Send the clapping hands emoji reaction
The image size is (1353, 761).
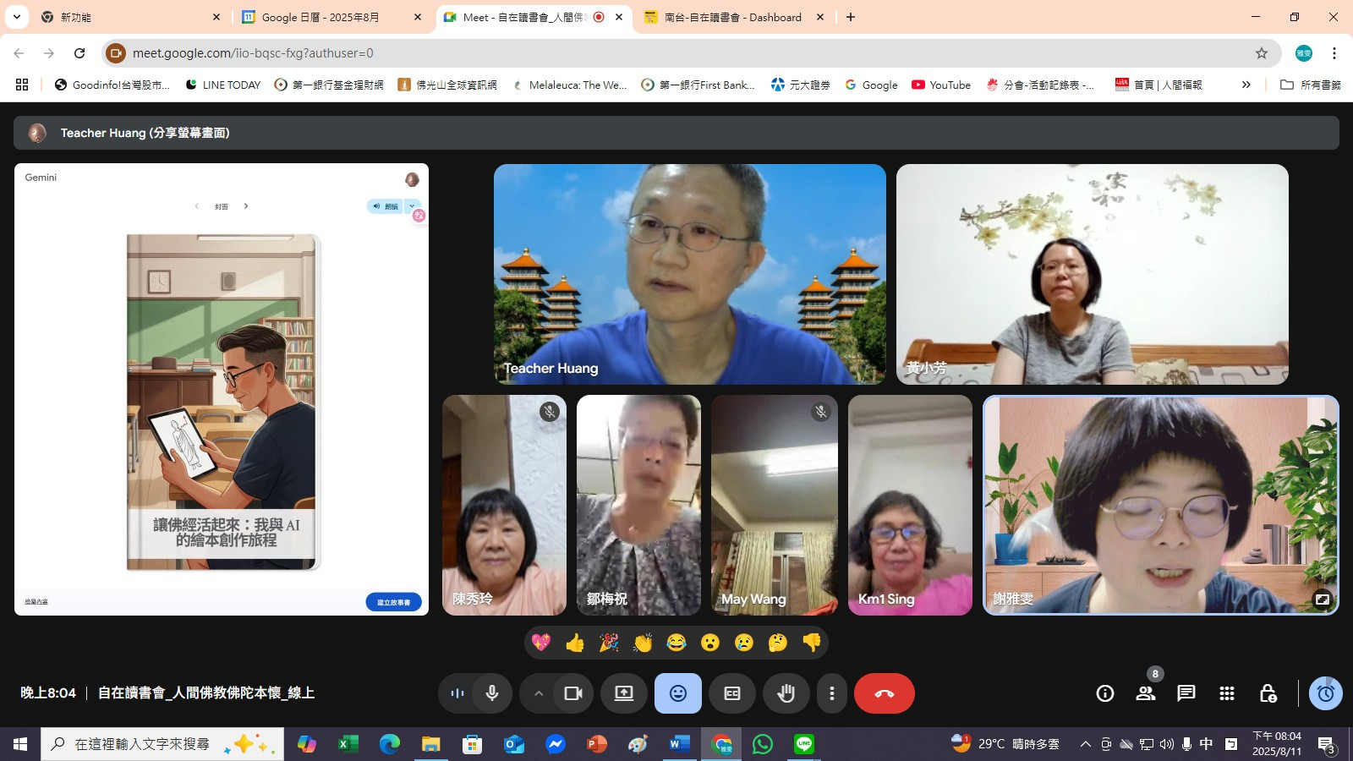pyautogui.click(x=643, y=643)
